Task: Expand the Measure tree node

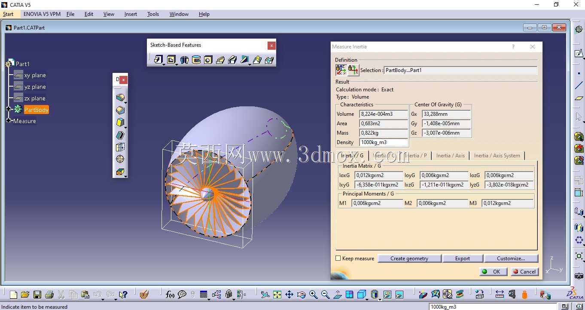Action: point(8,120)
